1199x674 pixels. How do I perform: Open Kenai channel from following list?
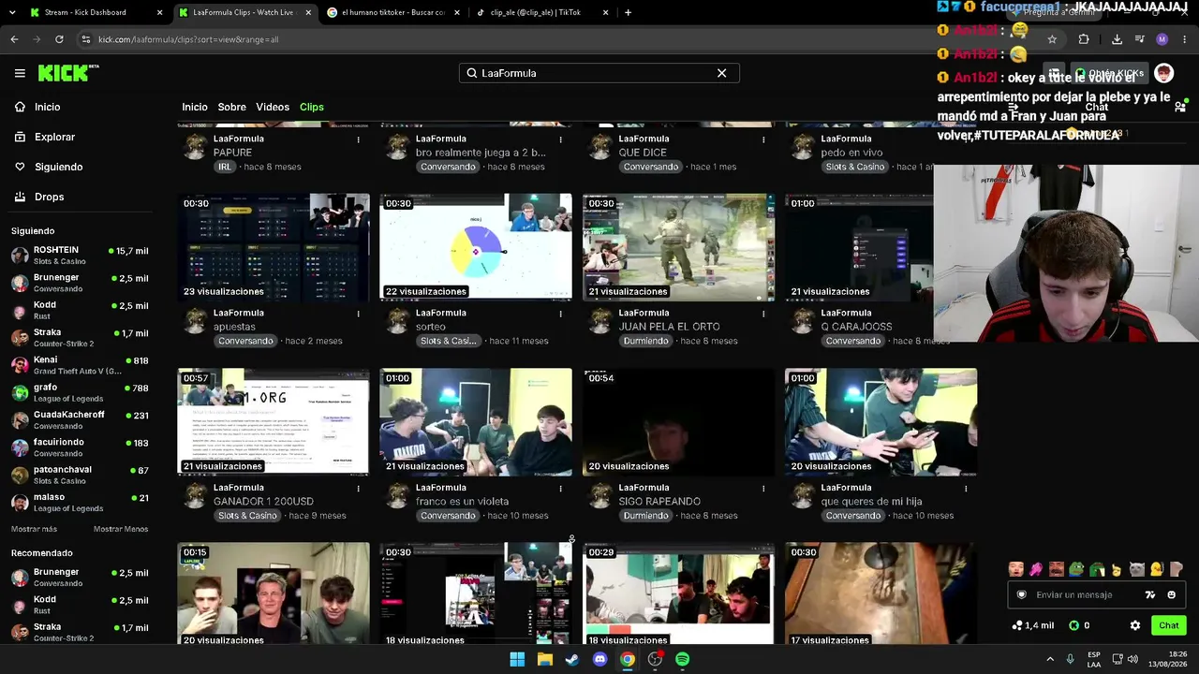(x=80, y=365)
